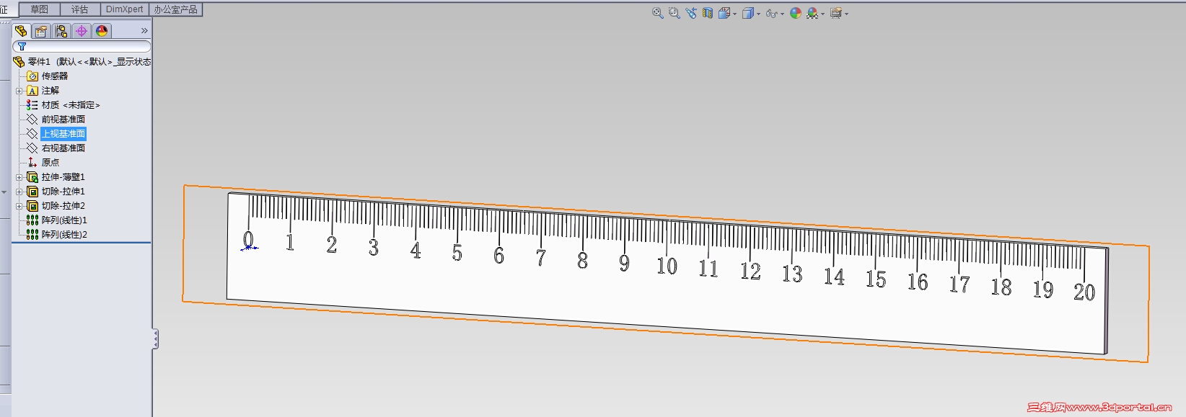1186x417 pixels.
Task: Select the 上视基准面 plane
Action: click(63, 134)
